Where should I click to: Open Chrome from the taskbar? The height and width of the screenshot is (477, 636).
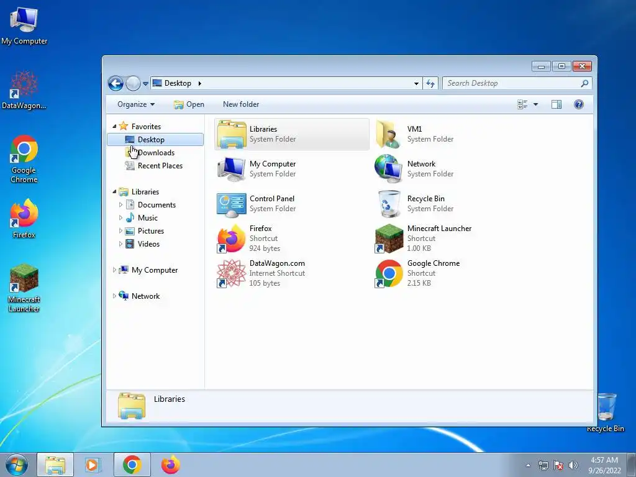(132, 465)
